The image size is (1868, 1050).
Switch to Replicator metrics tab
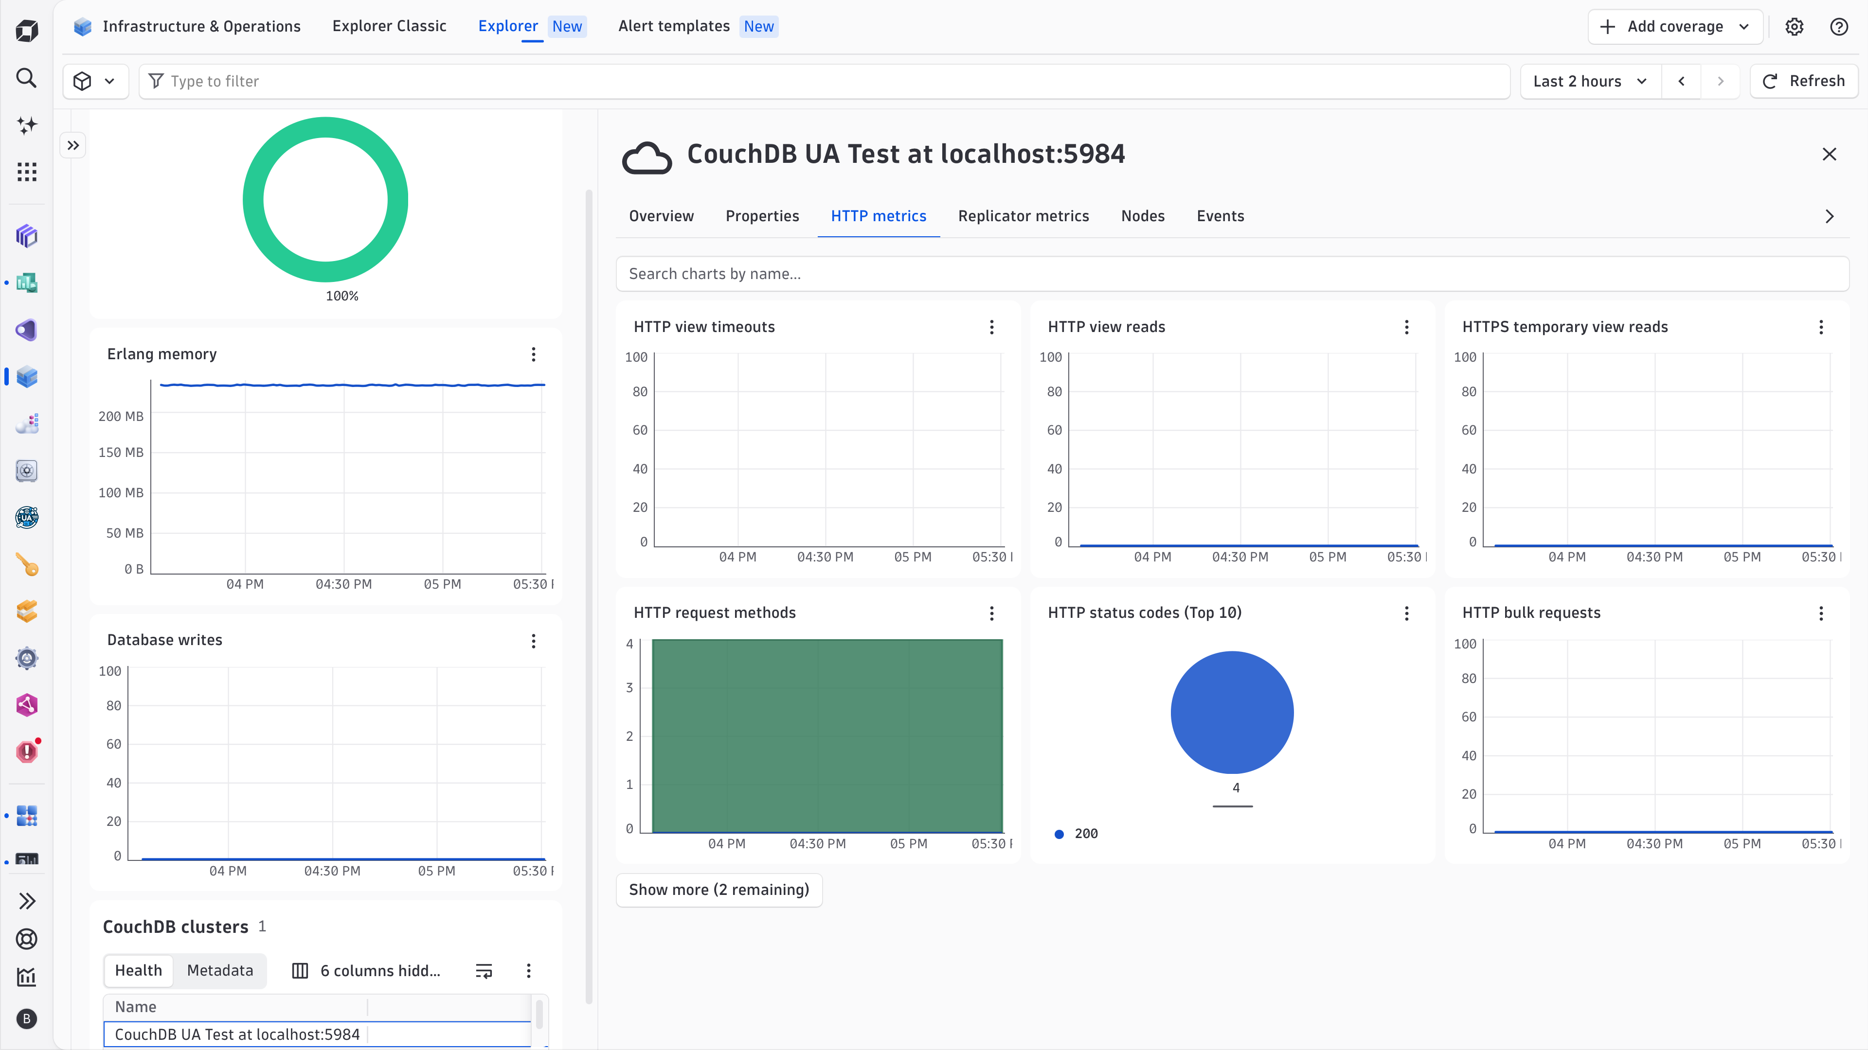click(1023, 216)
